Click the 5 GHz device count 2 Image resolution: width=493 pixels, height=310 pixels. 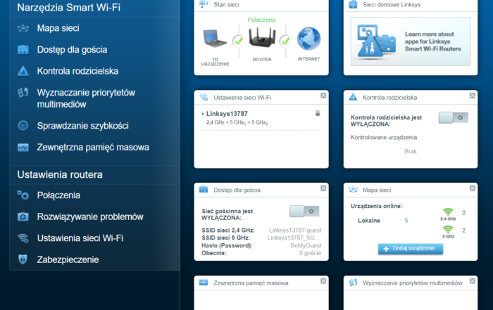(x=463, y=231)
